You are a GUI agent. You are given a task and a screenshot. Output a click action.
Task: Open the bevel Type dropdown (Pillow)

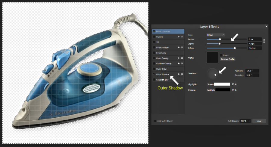click(x=215, y=35)
